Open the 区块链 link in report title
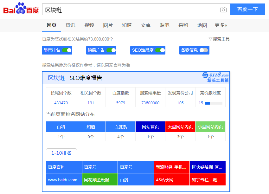 (56, 78)
